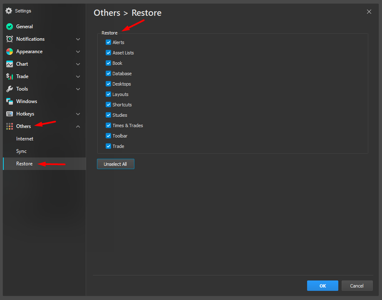Collapse the Others section chevron
This screenshot has height=300, width=382.
pos(78,126)
